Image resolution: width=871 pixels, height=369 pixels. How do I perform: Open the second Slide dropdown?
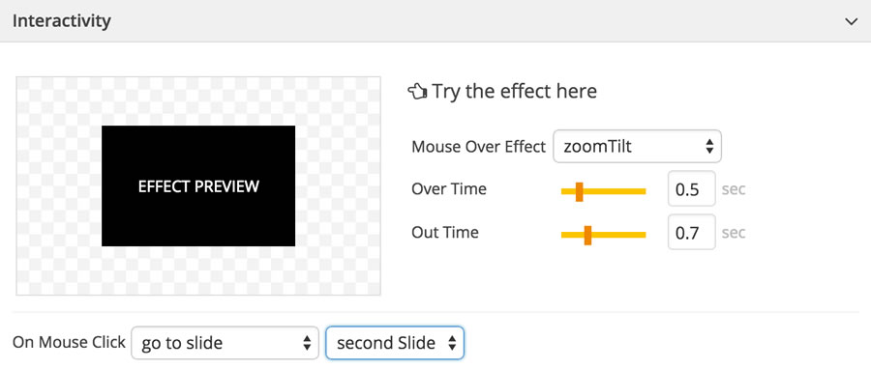tap(395, 343)
